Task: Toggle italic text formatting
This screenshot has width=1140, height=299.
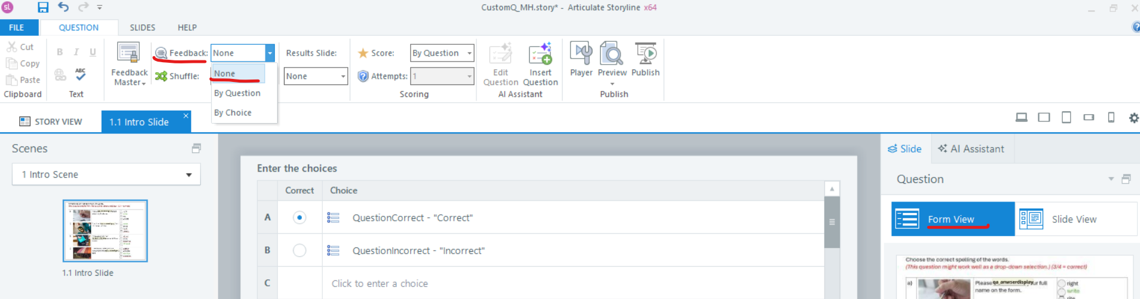Action: pyautogui.click(x=76, y=52)
